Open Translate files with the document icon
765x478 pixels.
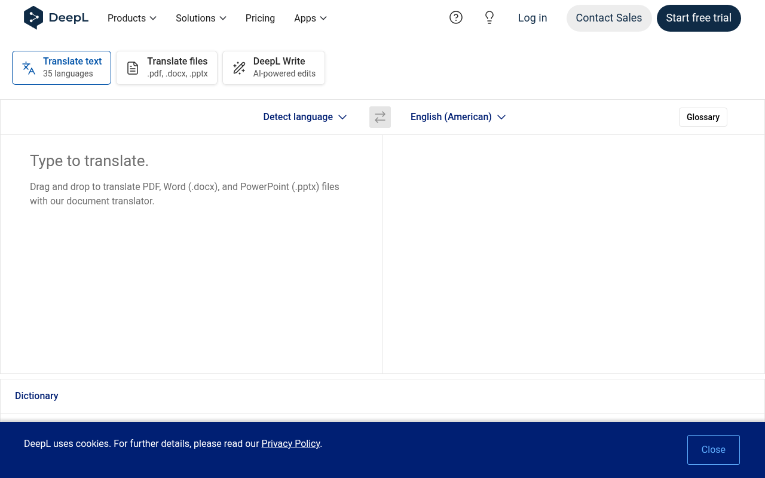(x=132, y=68)
